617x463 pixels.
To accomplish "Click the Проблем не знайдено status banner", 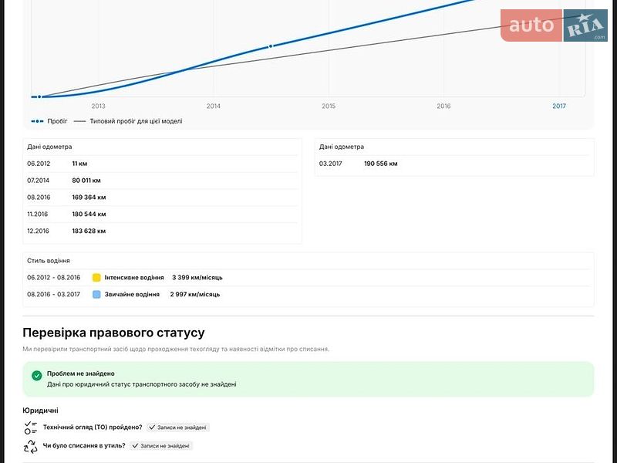I will (308, 379).
